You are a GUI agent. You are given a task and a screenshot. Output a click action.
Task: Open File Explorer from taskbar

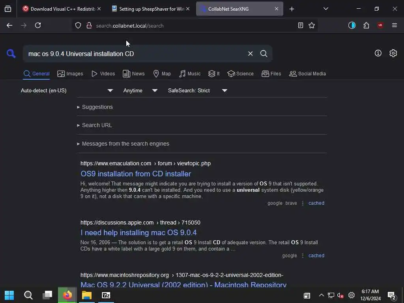87,295
